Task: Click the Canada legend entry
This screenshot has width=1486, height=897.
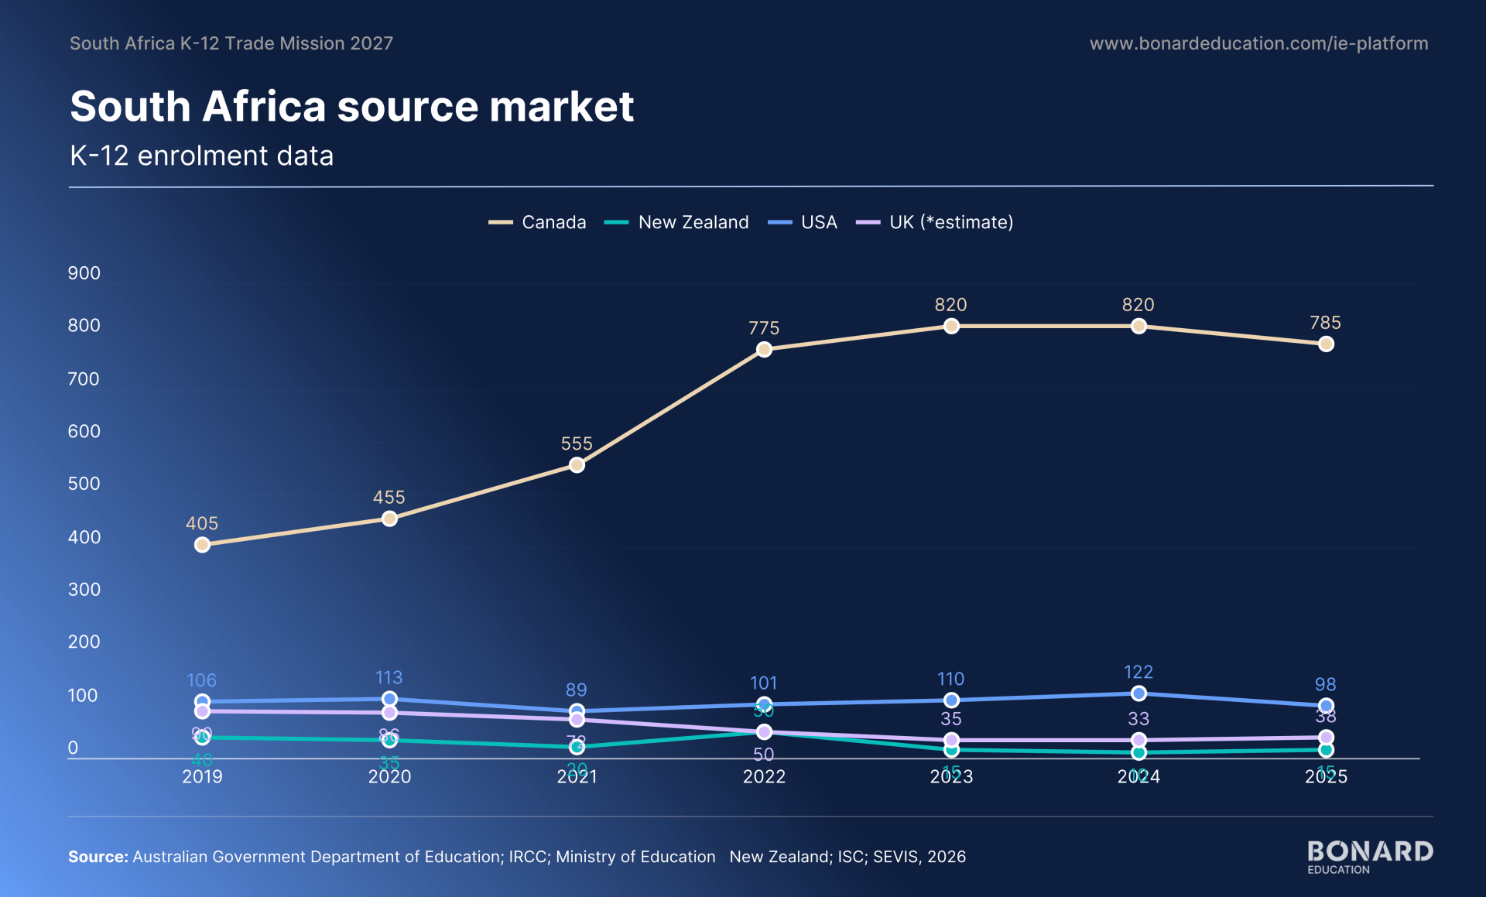Action: coord(537,222)
